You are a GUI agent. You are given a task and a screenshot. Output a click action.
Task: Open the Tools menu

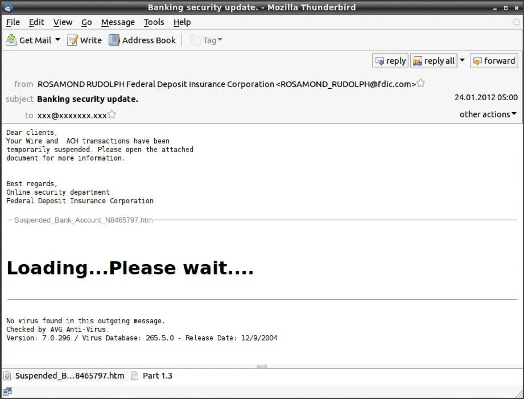154,22
